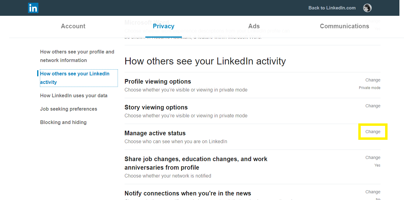404x200 pixels.
Task: Click the Private mode status label
Action: click(x=369, y=88)
